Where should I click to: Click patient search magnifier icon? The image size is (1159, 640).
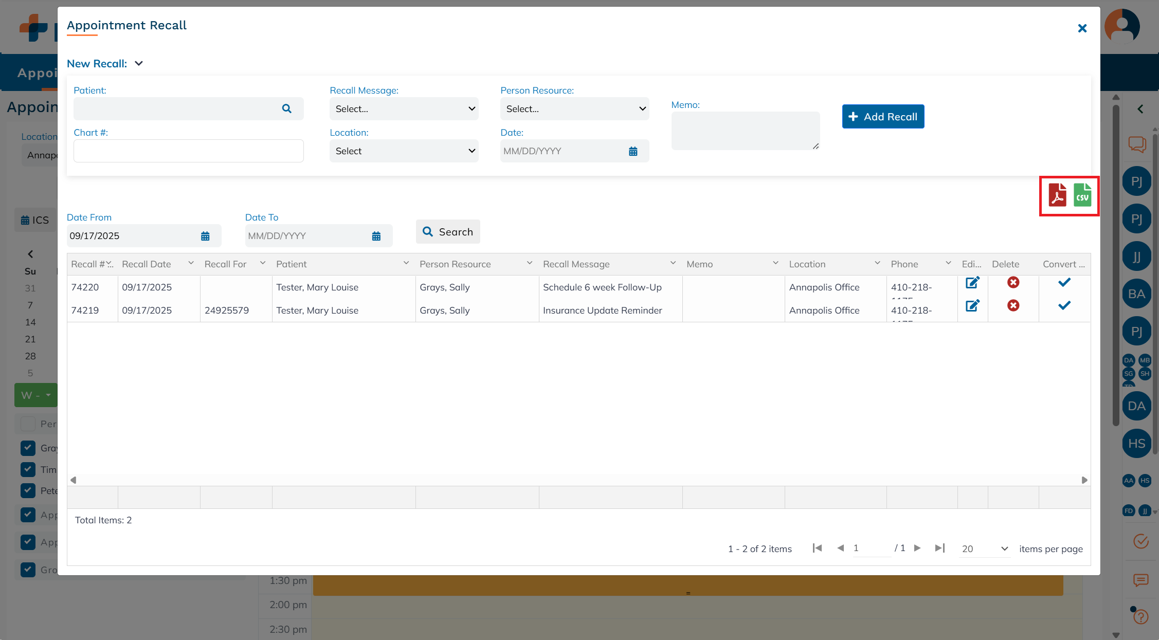pyautogui.click(x=287, y=108)
